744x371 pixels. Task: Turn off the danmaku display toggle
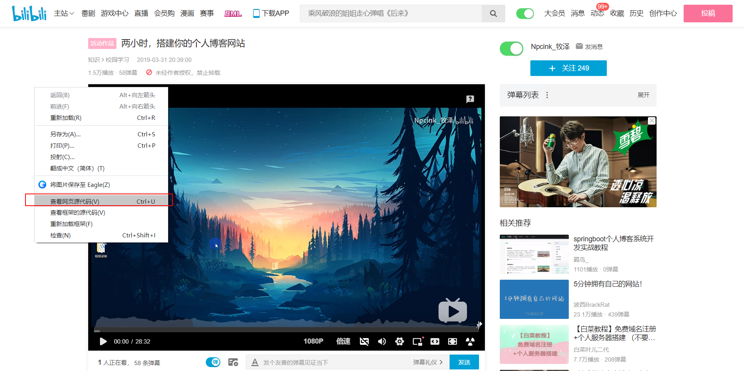213,362
